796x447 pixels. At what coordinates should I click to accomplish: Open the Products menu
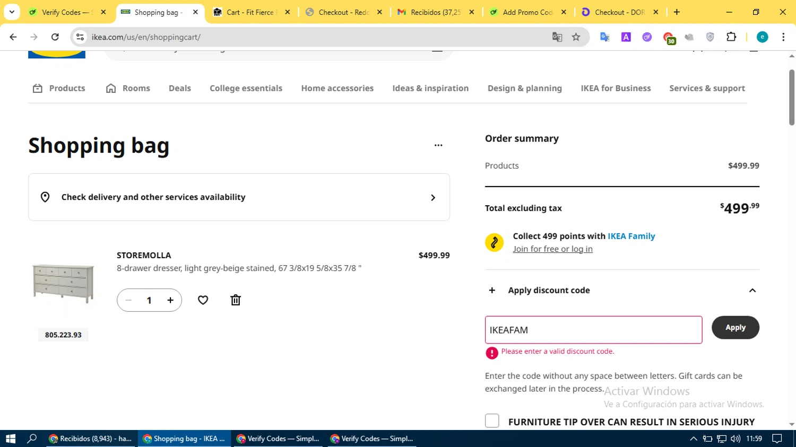[59, 88]
